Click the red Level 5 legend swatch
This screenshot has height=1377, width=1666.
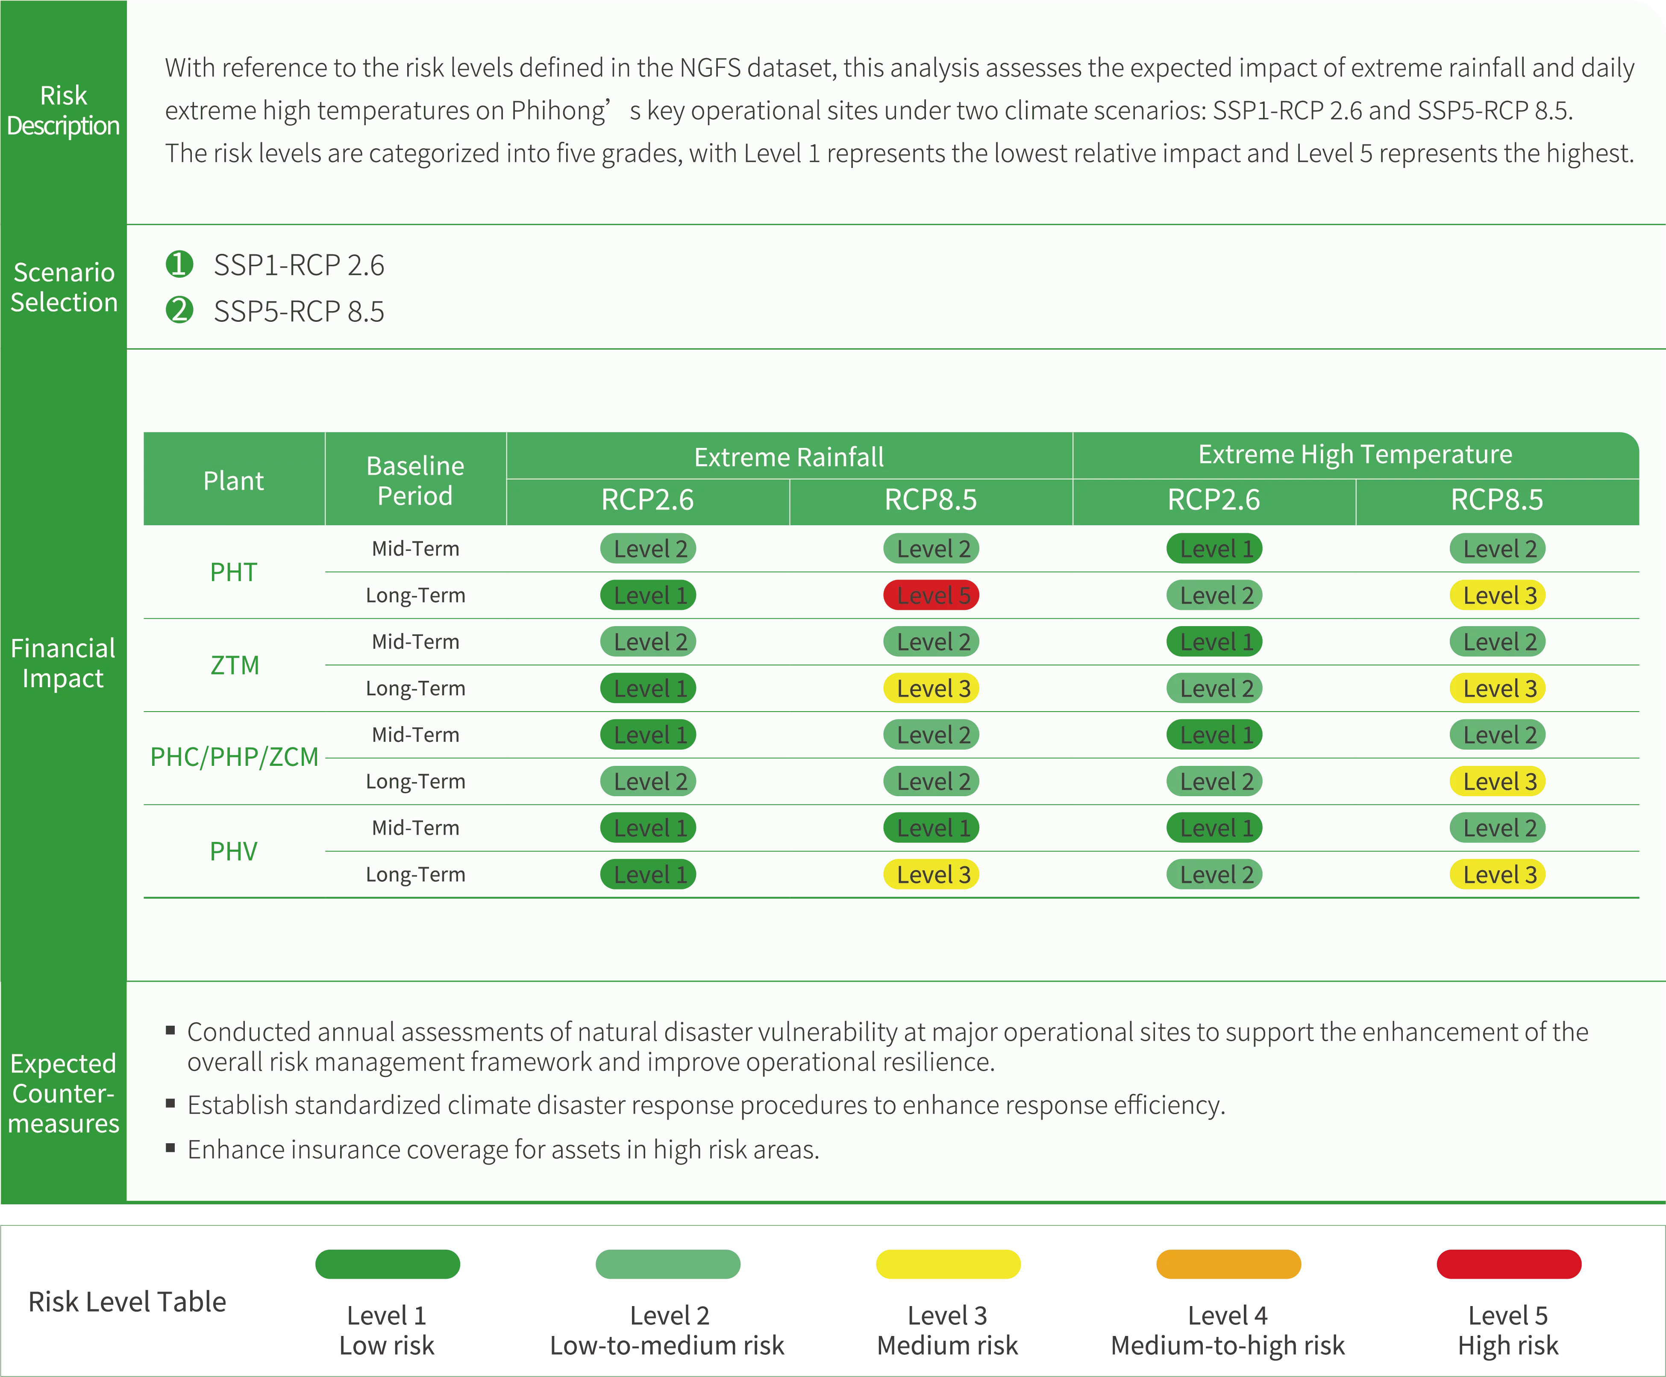point(1508,1264)
